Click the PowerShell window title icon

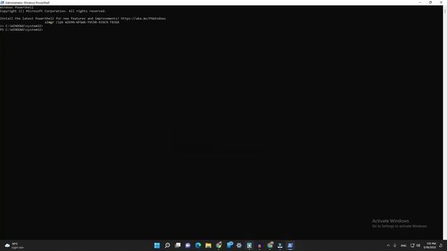[2, 3]
